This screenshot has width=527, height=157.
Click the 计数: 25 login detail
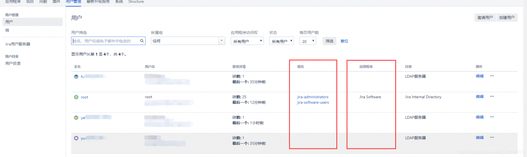click(x=239, y=97)
